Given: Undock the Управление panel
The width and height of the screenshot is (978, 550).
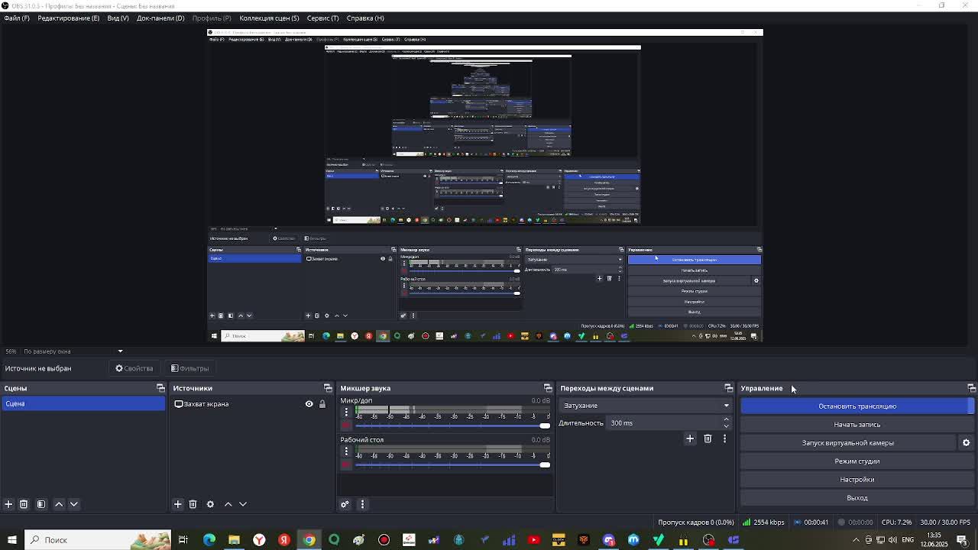Looking at the screenshot, I should coord(971,388).
